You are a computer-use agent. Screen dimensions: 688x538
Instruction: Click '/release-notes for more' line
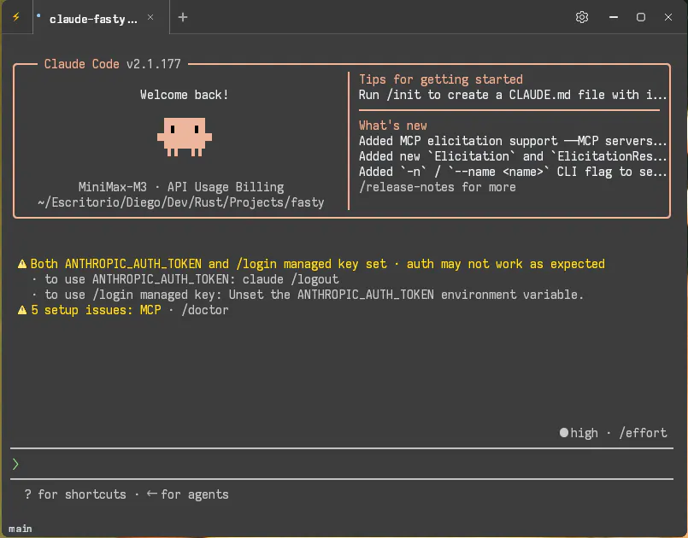pyautogui.click(x=438, y=187)
